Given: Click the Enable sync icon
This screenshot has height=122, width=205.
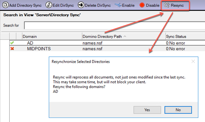Looking at the screenshot, I should (118, 5).
